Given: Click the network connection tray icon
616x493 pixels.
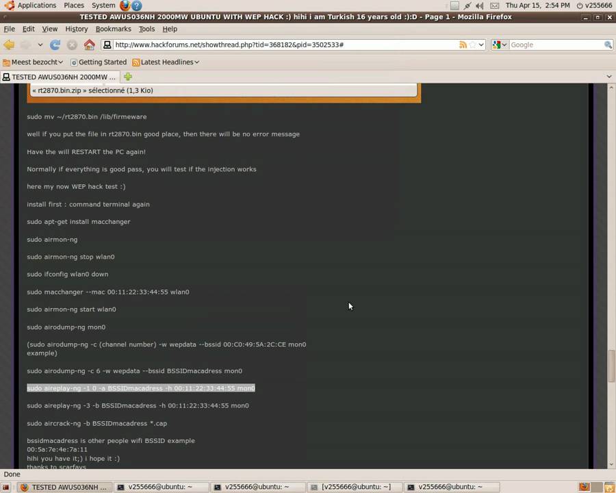Looking at the screenshot, I should point(467,5).
